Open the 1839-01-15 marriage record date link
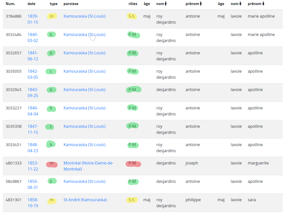The height and width of the screenshot is (213, 285). [33, 19]
